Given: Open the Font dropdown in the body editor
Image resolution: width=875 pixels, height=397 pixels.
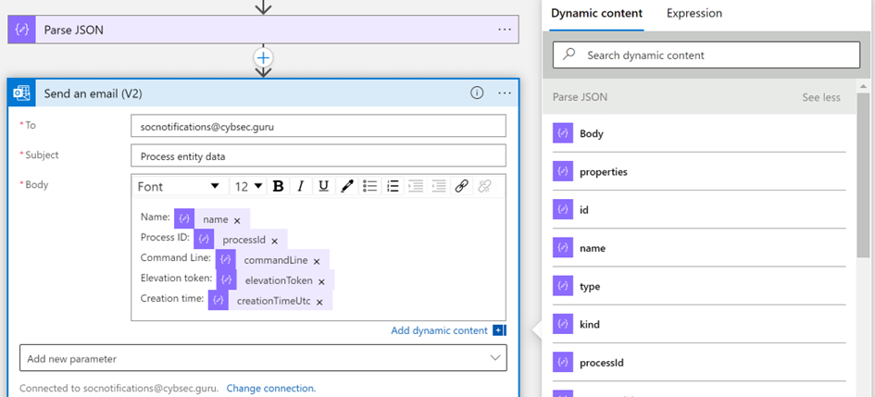Looking at the screenshot, I should [181, 186].
